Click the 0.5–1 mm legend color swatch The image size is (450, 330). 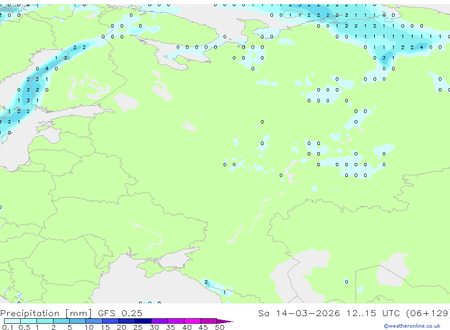(x=29, y=321)
